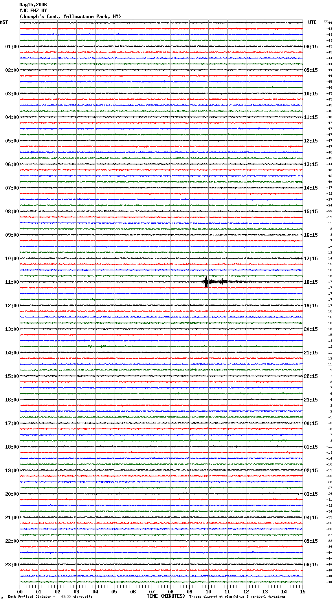Click the 17:15 UTC time label
Image resolution: width=334 pixels, height=602 pixels.
coord(311,259)
